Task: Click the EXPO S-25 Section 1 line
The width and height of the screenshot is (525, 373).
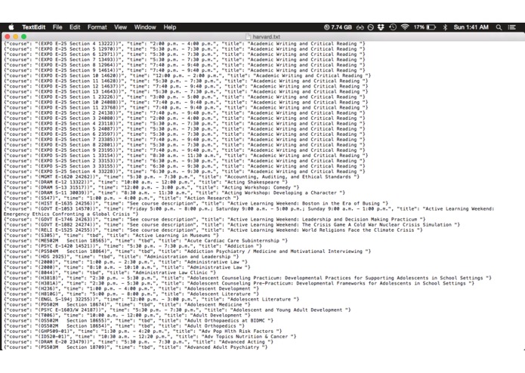Action: point(186,156)
